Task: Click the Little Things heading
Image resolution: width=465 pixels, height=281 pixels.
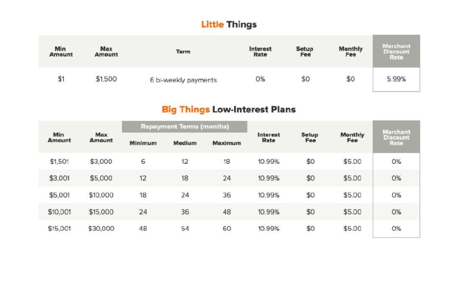Action: click(229, 25)
